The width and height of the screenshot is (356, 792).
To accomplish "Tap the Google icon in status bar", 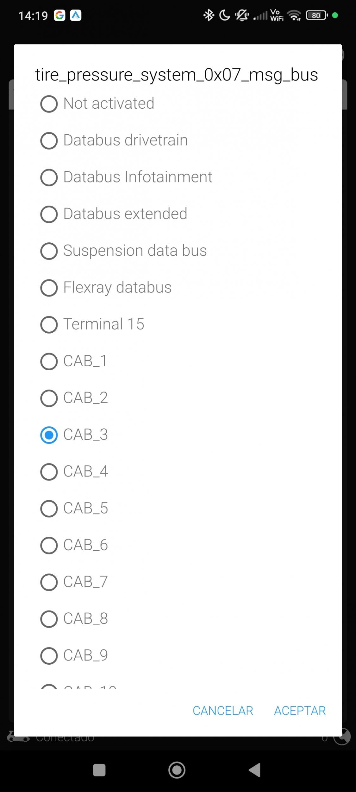I will click(x=59, y=15).
